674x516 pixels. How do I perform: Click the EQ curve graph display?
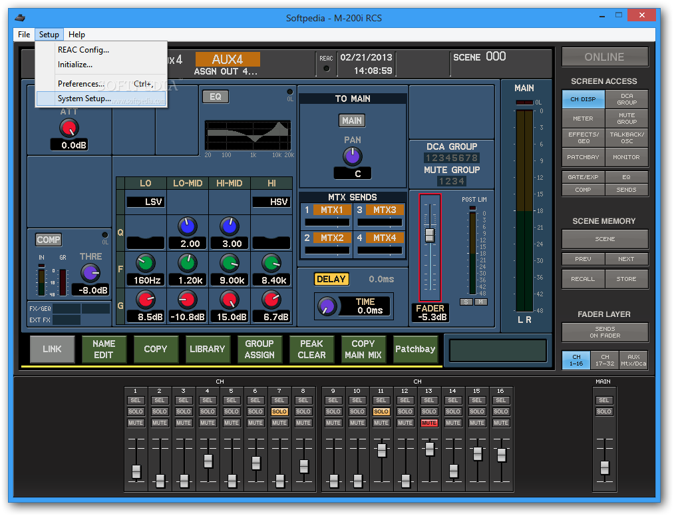[248, 136]
